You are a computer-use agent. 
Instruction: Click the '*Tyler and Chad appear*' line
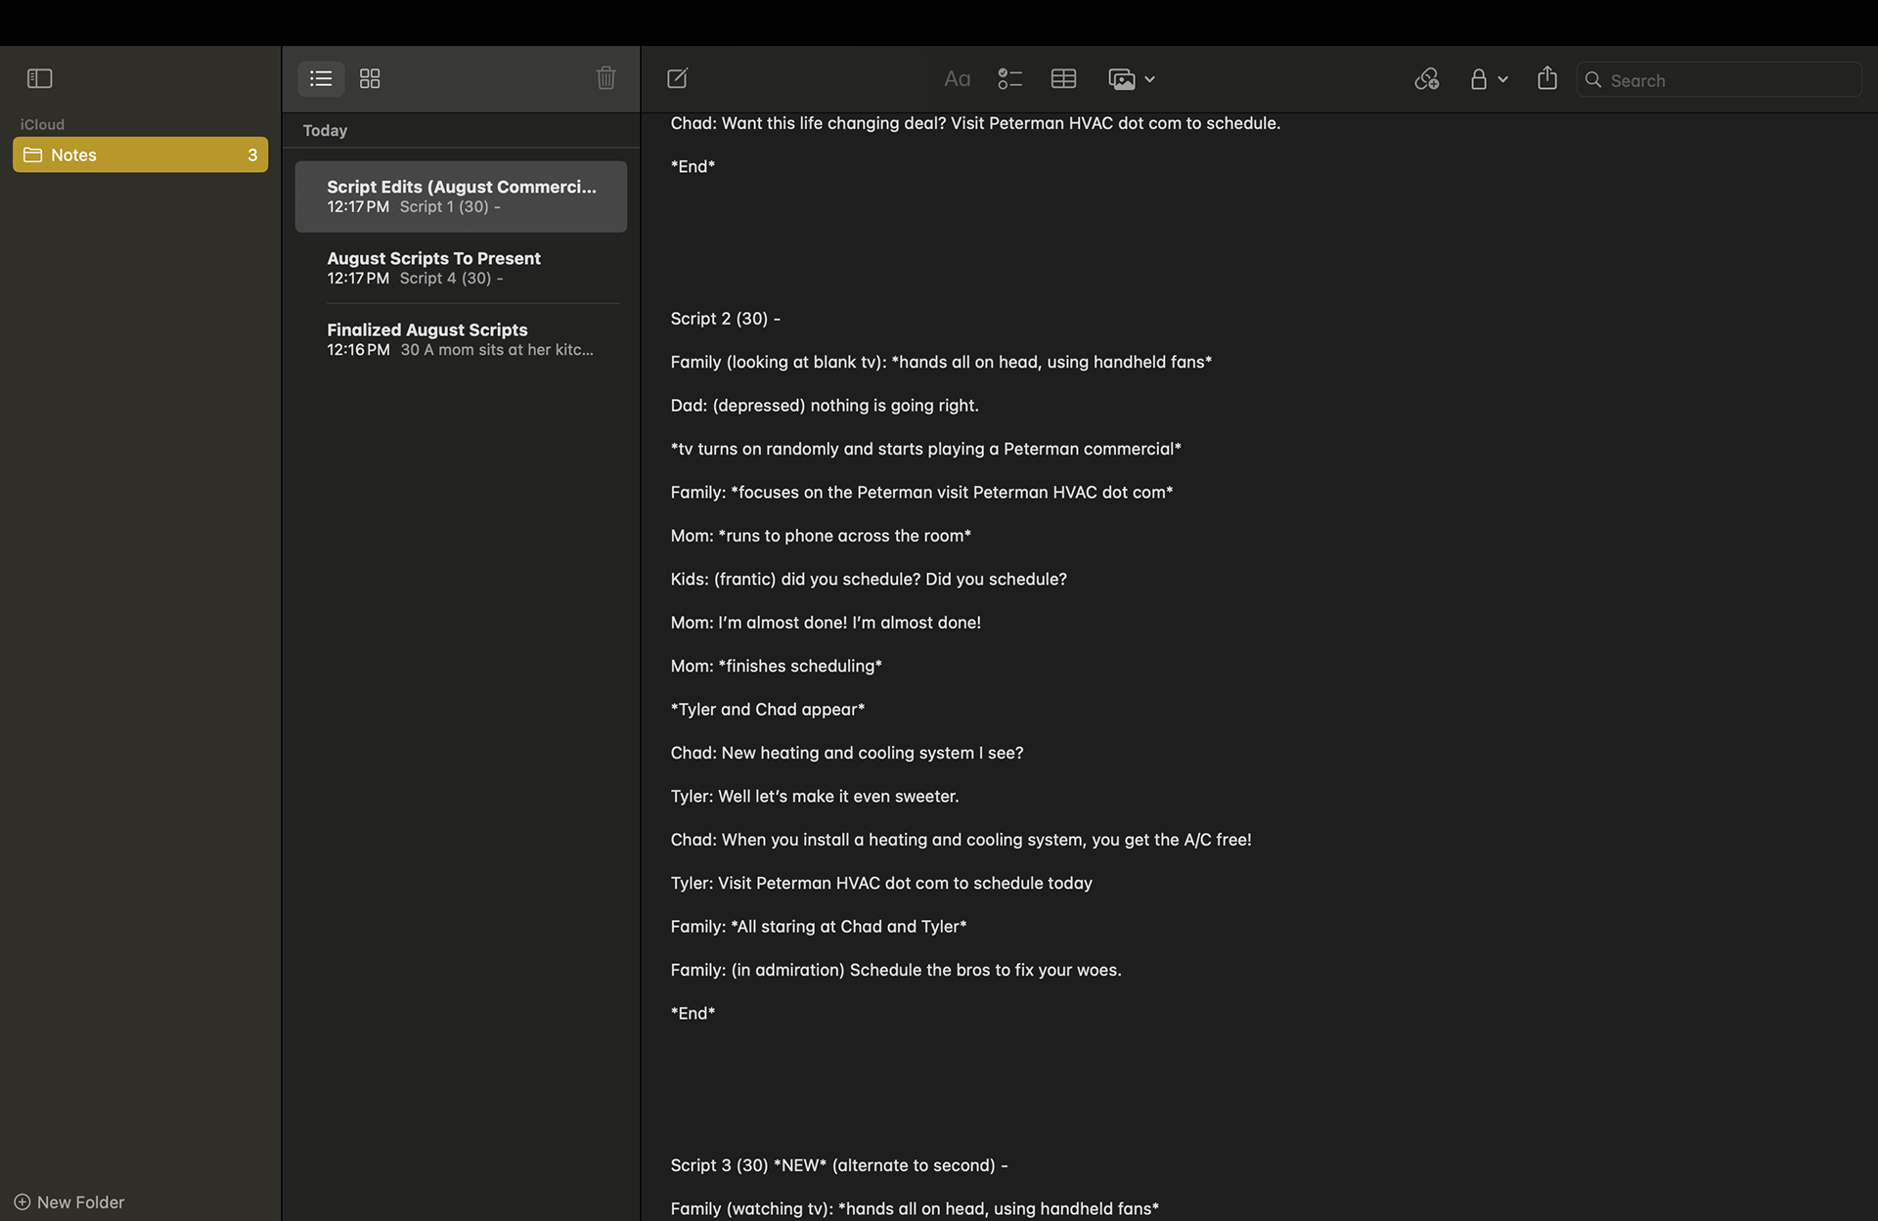pyautogui.click(x=768, y=710)
